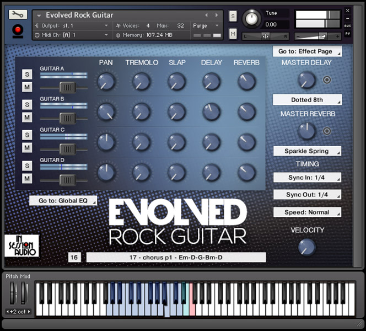Click the Guitar D volume fader
This screenshot has height=331, width=366.
coord(67,180)
